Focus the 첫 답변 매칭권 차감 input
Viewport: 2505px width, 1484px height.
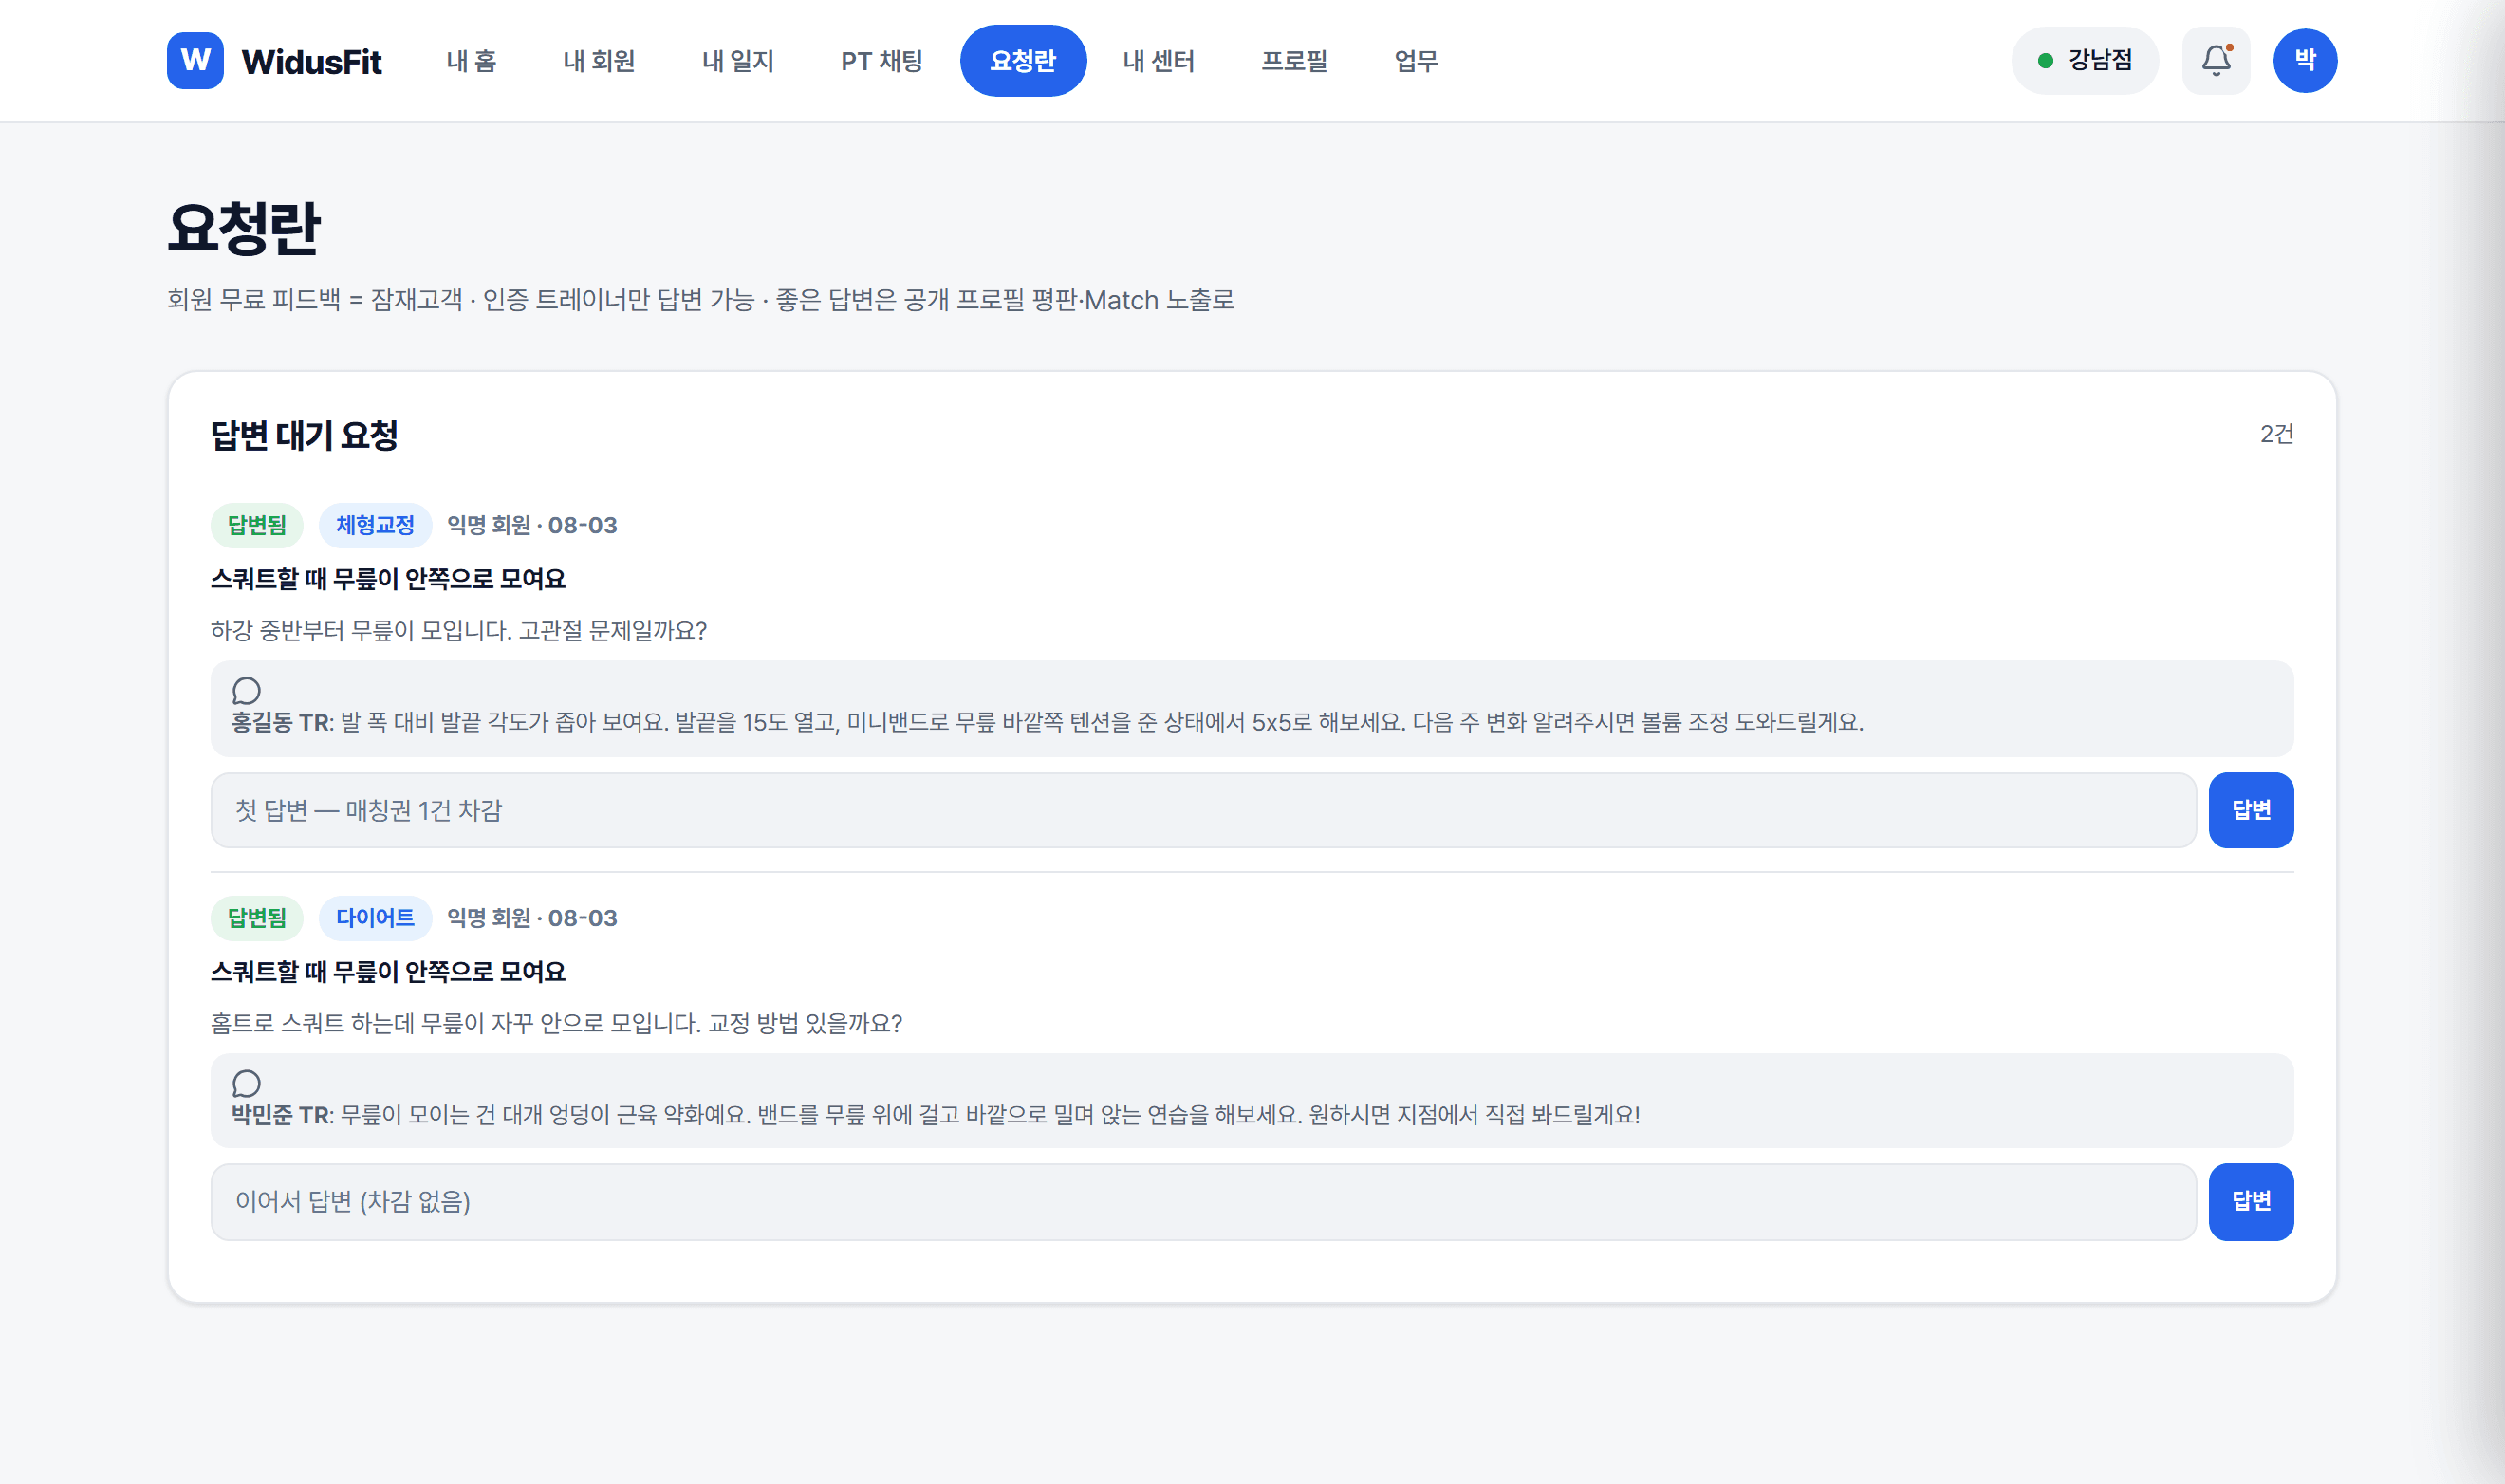click(x=1203, y=810)
